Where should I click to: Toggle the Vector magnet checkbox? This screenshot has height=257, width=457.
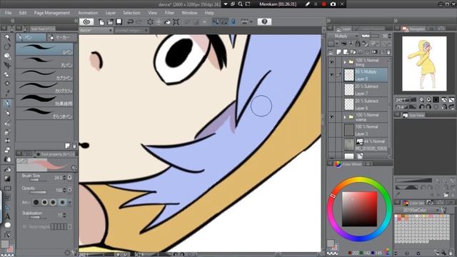25,226
